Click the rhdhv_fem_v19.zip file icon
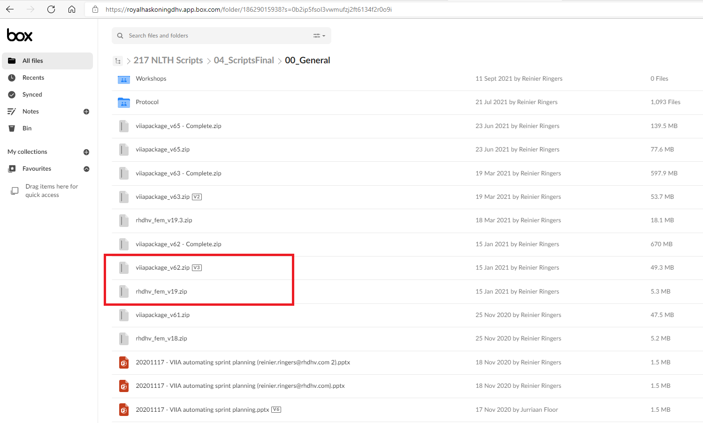 124,292
